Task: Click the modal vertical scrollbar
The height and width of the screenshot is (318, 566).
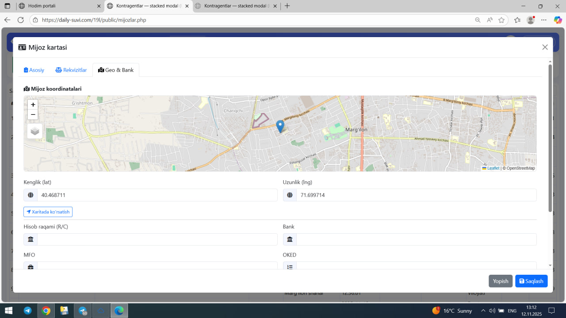Action: 550,138
